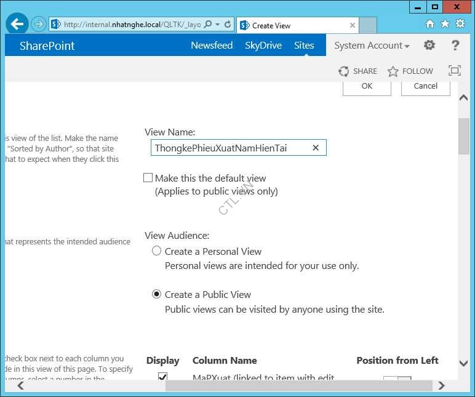Go to SkyDrive in top navigation
This screenshot has width=475, height=397.
[263, 46]
